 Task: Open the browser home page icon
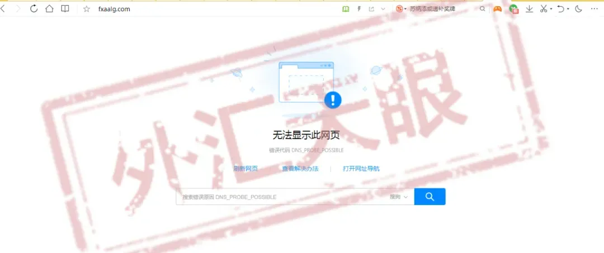point(49,9)
